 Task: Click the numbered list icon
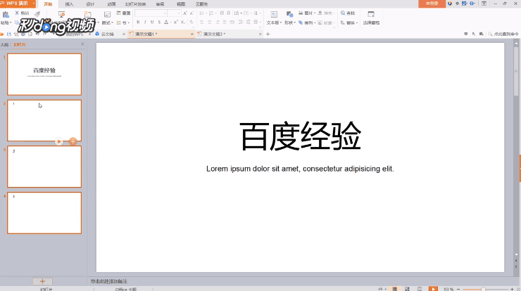(x=211, y=13)
